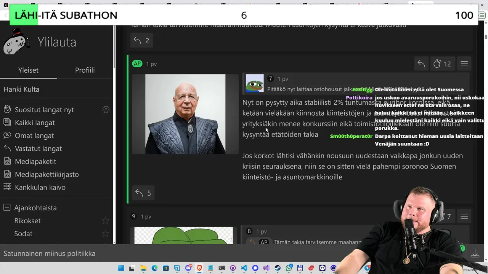Open Vastatut langat
This screenshot has height=274, width=488.
point(38,148)
